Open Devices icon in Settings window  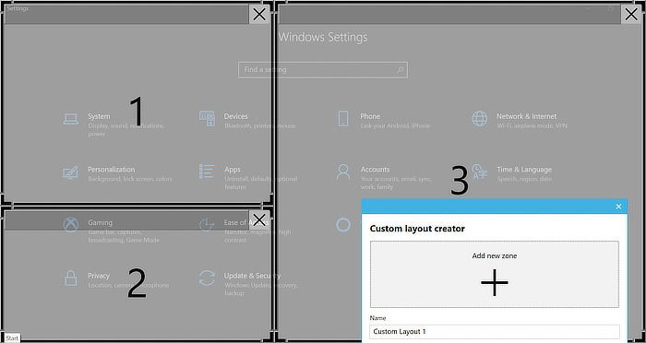coord(207,119)
